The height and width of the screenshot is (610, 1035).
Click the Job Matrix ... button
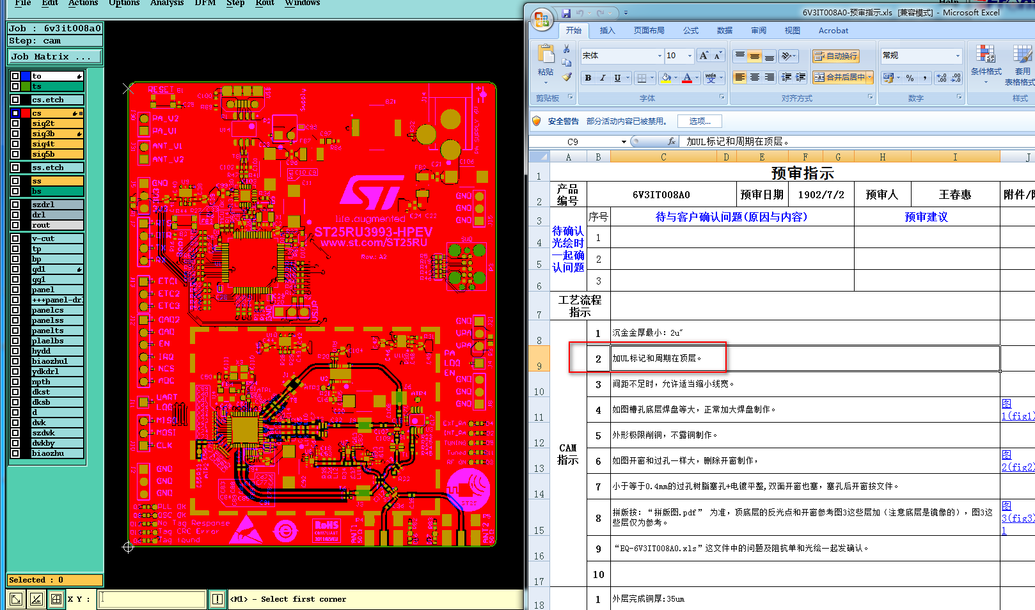[x=54, y=56]
